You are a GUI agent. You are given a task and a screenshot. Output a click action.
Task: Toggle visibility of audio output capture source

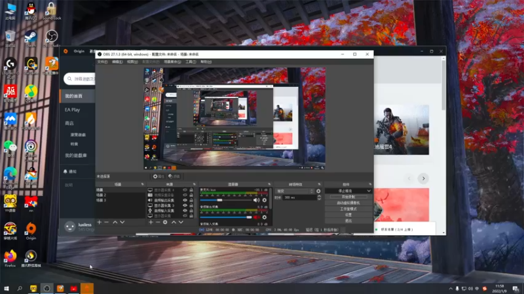point(185,201)
